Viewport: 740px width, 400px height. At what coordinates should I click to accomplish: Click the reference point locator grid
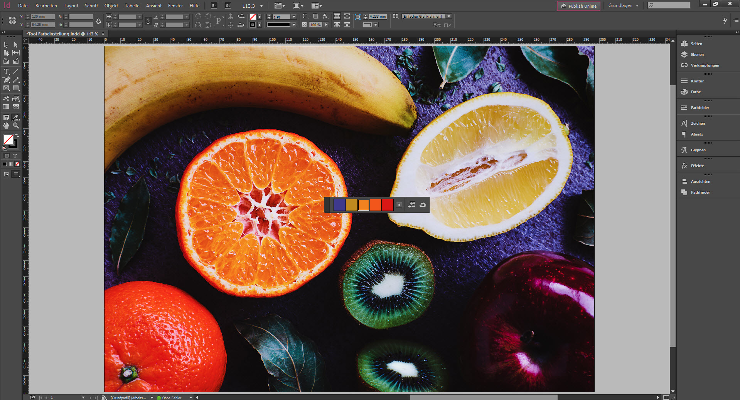click(12, 20)
